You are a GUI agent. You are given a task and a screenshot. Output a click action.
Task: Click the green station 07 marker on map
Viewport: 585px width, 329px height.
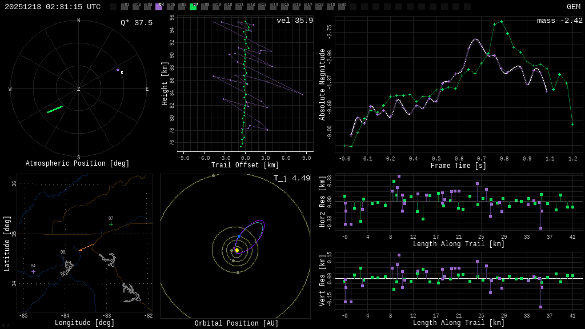point(111,224)
